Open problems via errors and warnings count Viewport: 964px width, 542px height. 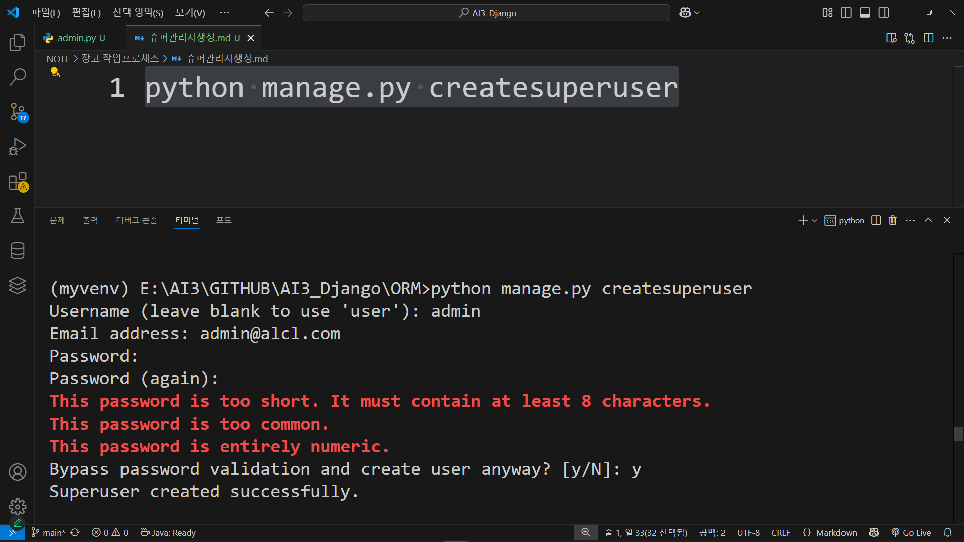110,533
